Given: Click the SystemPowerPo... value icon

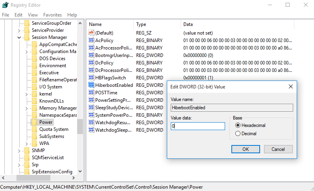Looking at the screenshot, I should click(91, 115).
